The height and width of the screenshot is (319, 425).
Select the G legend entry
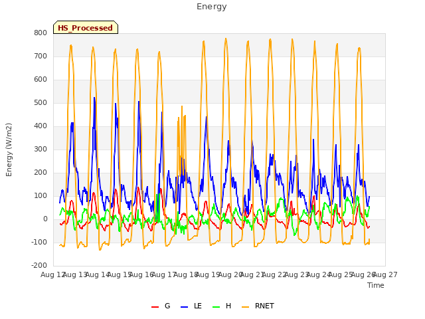click(x=161, y=306)
